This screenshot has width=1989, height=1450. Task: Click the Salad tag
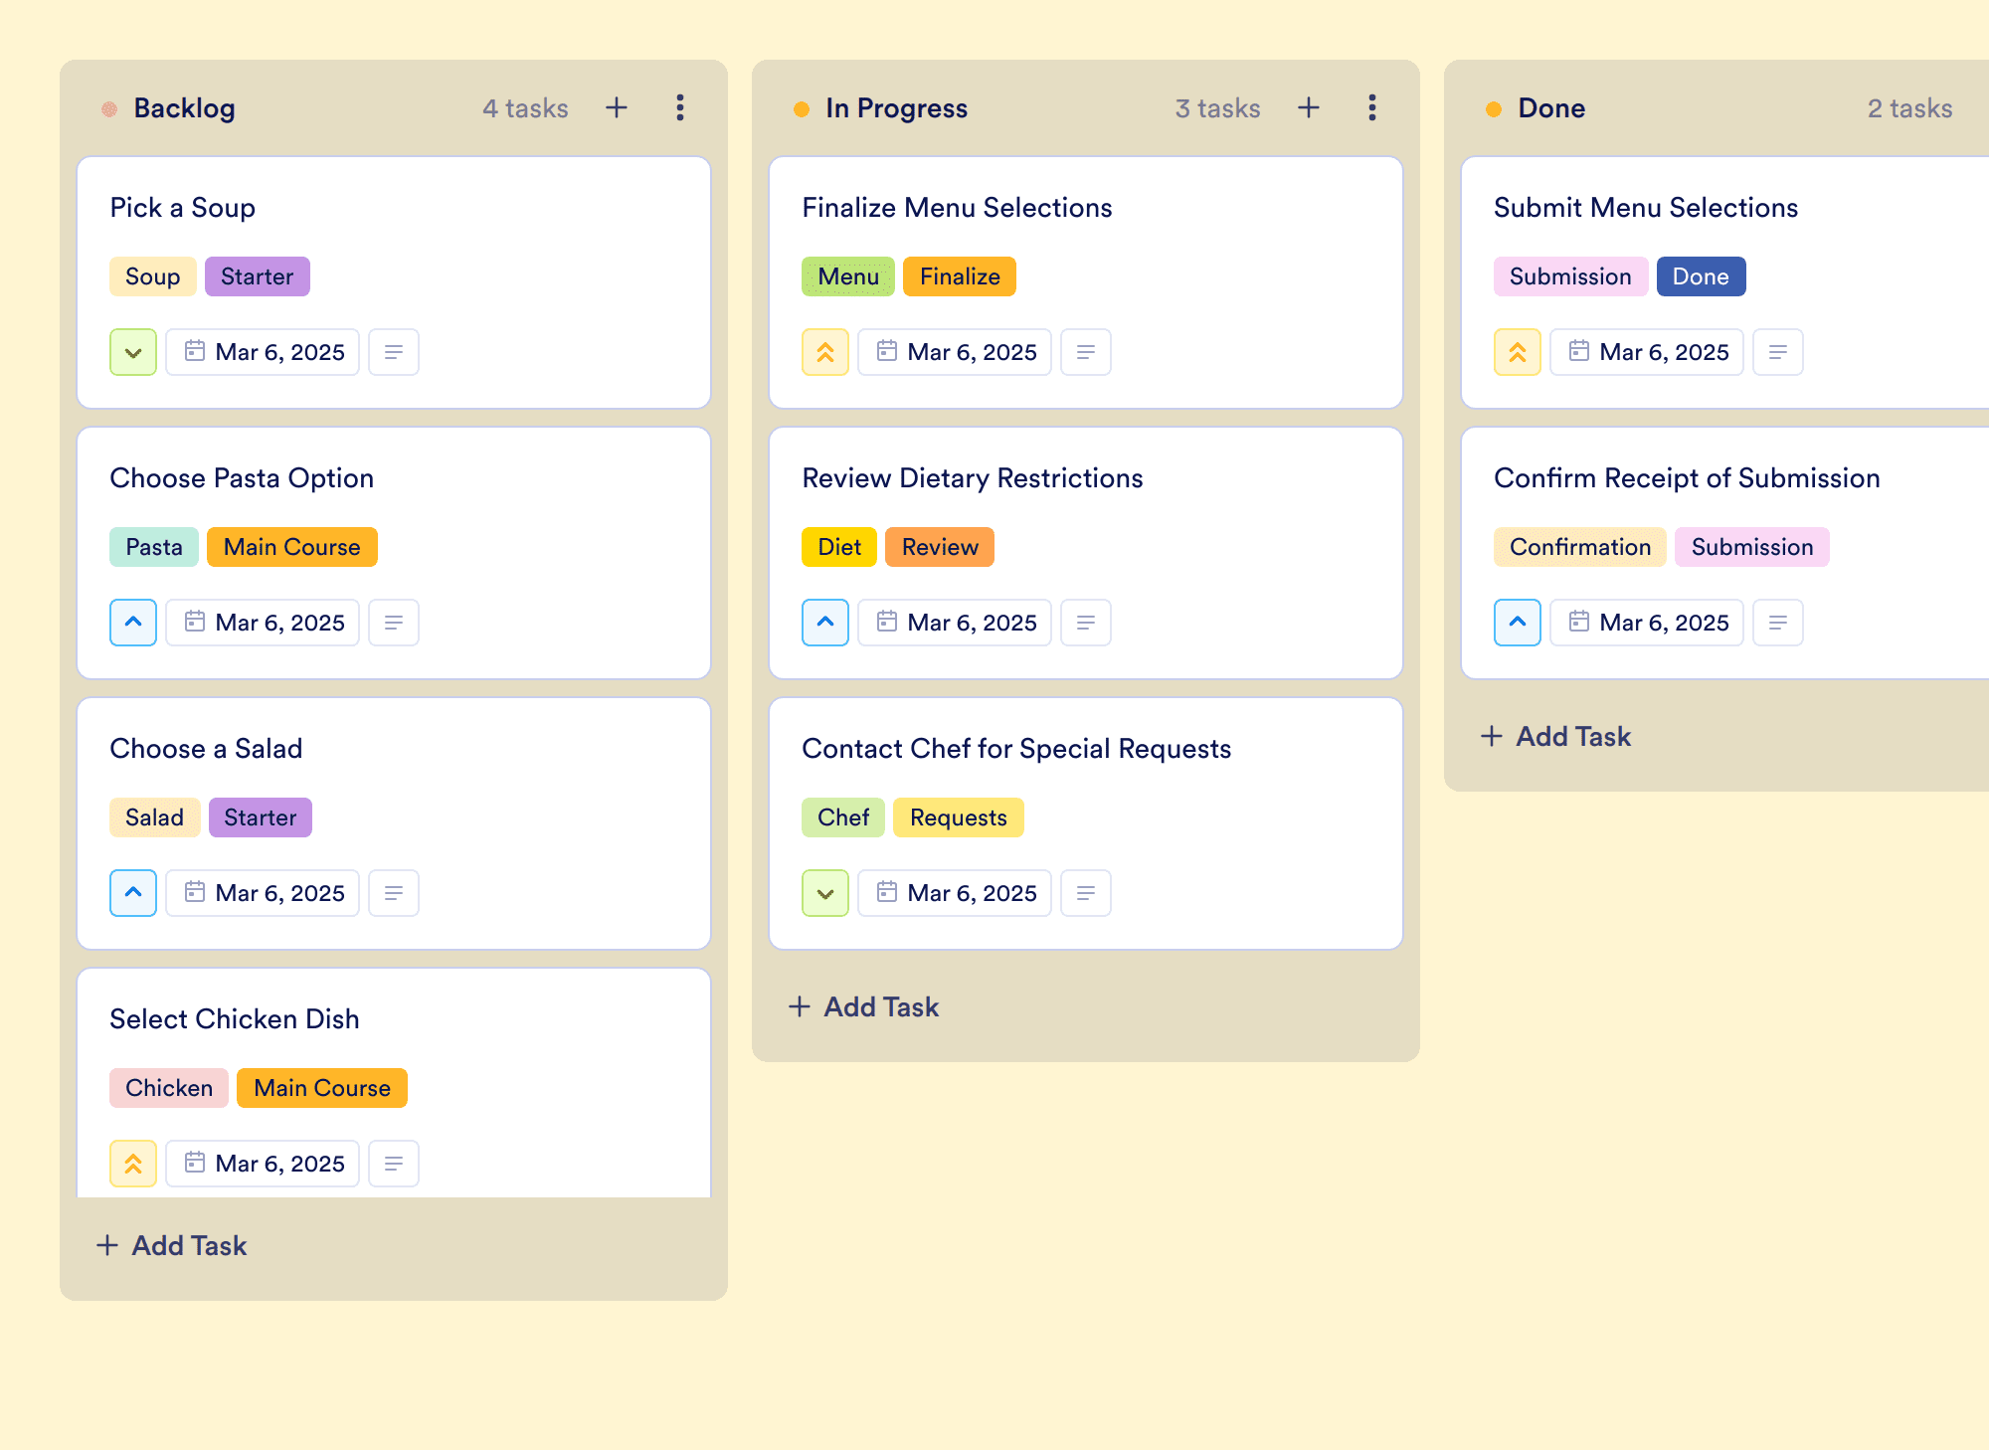155,817
